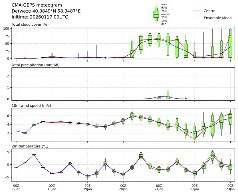Image resolution: width=238 pixels, height=194 pixels.
Task: Click the box plot legend symbol
Action: [x=156, y=14]
